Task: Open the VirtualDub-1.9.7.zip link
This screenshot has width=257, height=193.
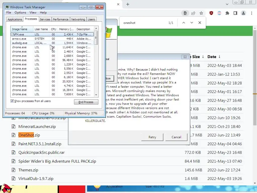Action: [36, 179]
